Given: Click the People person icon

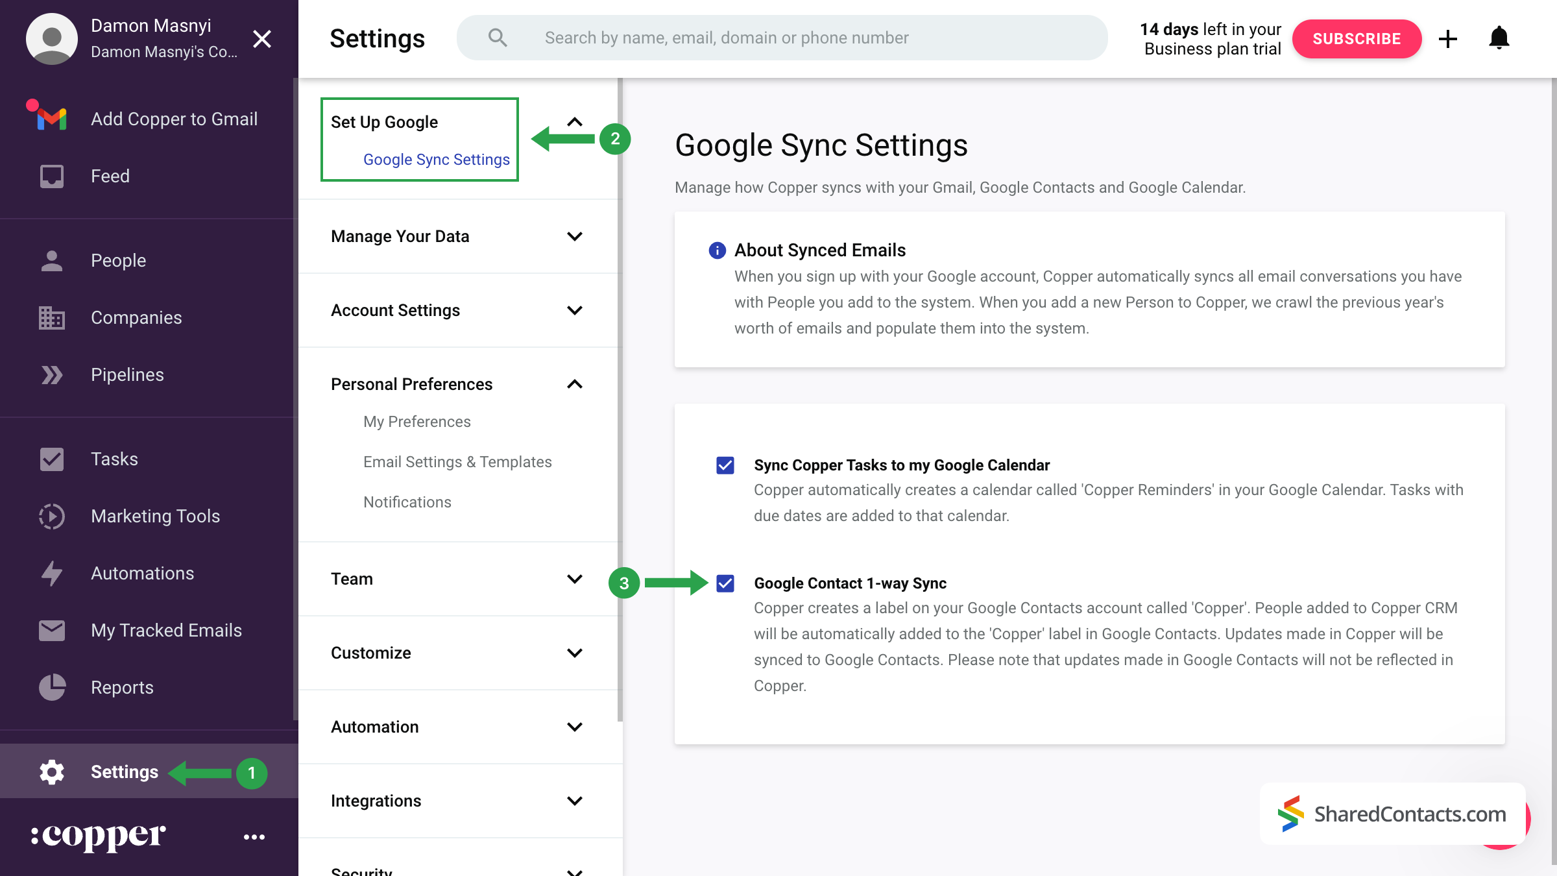Looking at the screenshot, I should click(x=52, y=261).
